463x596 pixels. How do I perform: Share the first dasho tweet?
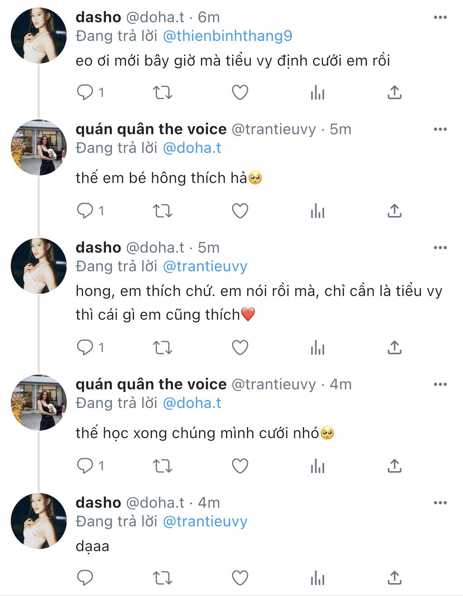tap(394, 92)
